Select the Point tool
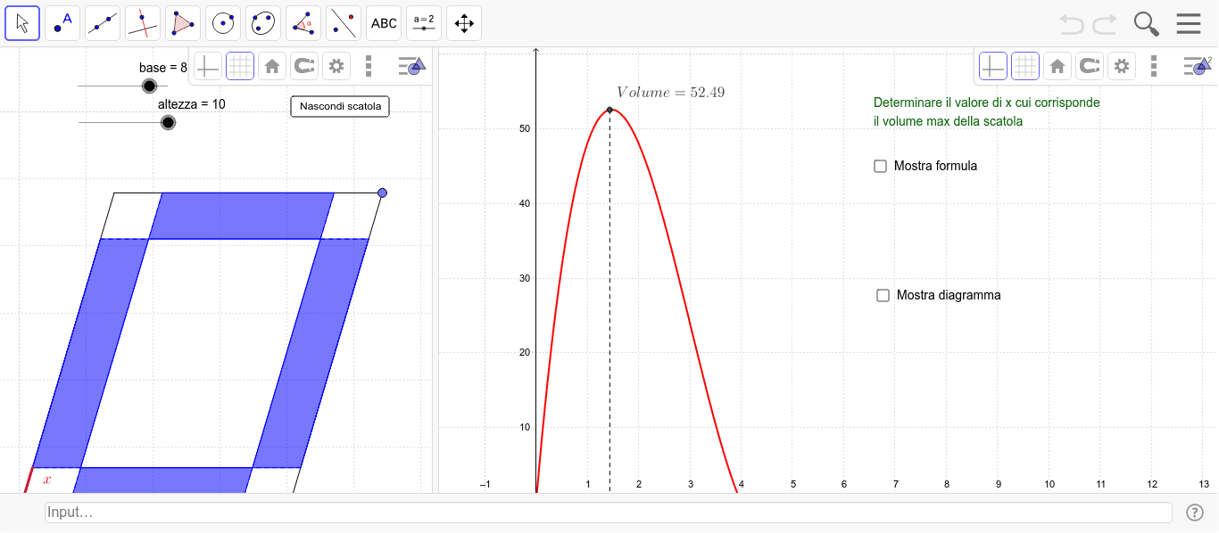 (62, 23)
